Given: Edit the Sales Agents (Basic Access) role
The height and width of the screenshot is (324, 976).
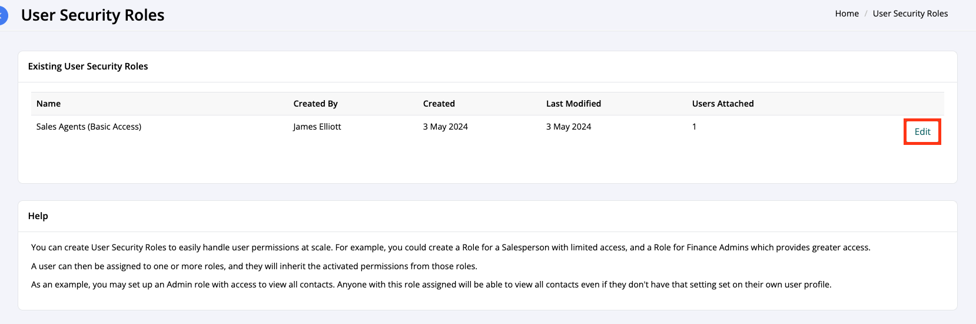Looking at the screenshot, I should pyautogui.click(x=922, y=131).
